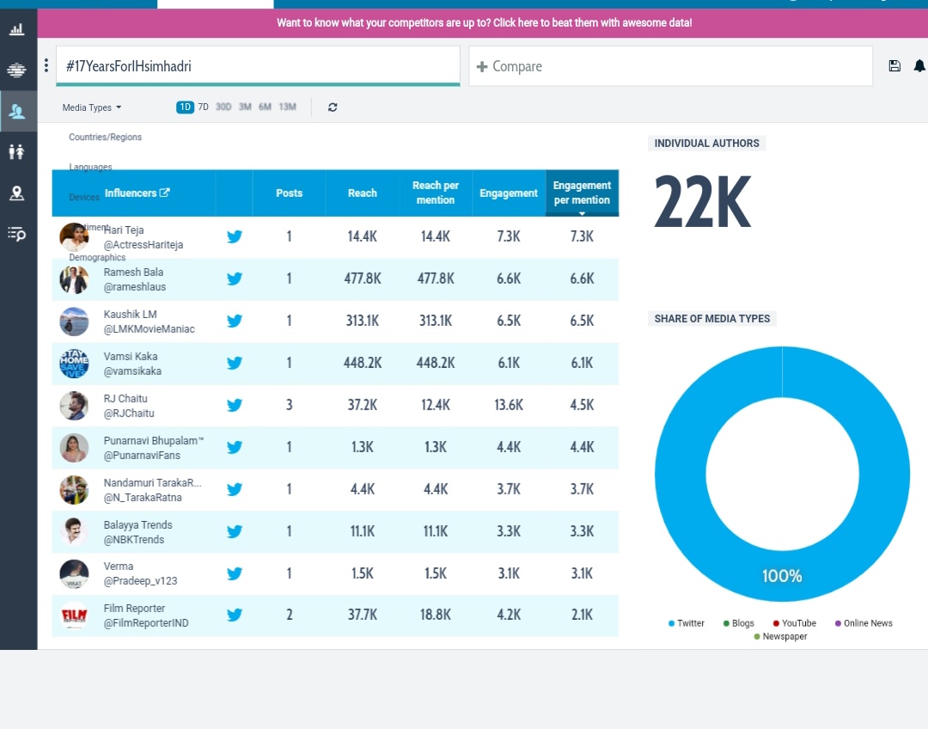Sort table by Reach per mention
Image resolution: width=928 pixels, height=729 pixels.
[436, 193]
